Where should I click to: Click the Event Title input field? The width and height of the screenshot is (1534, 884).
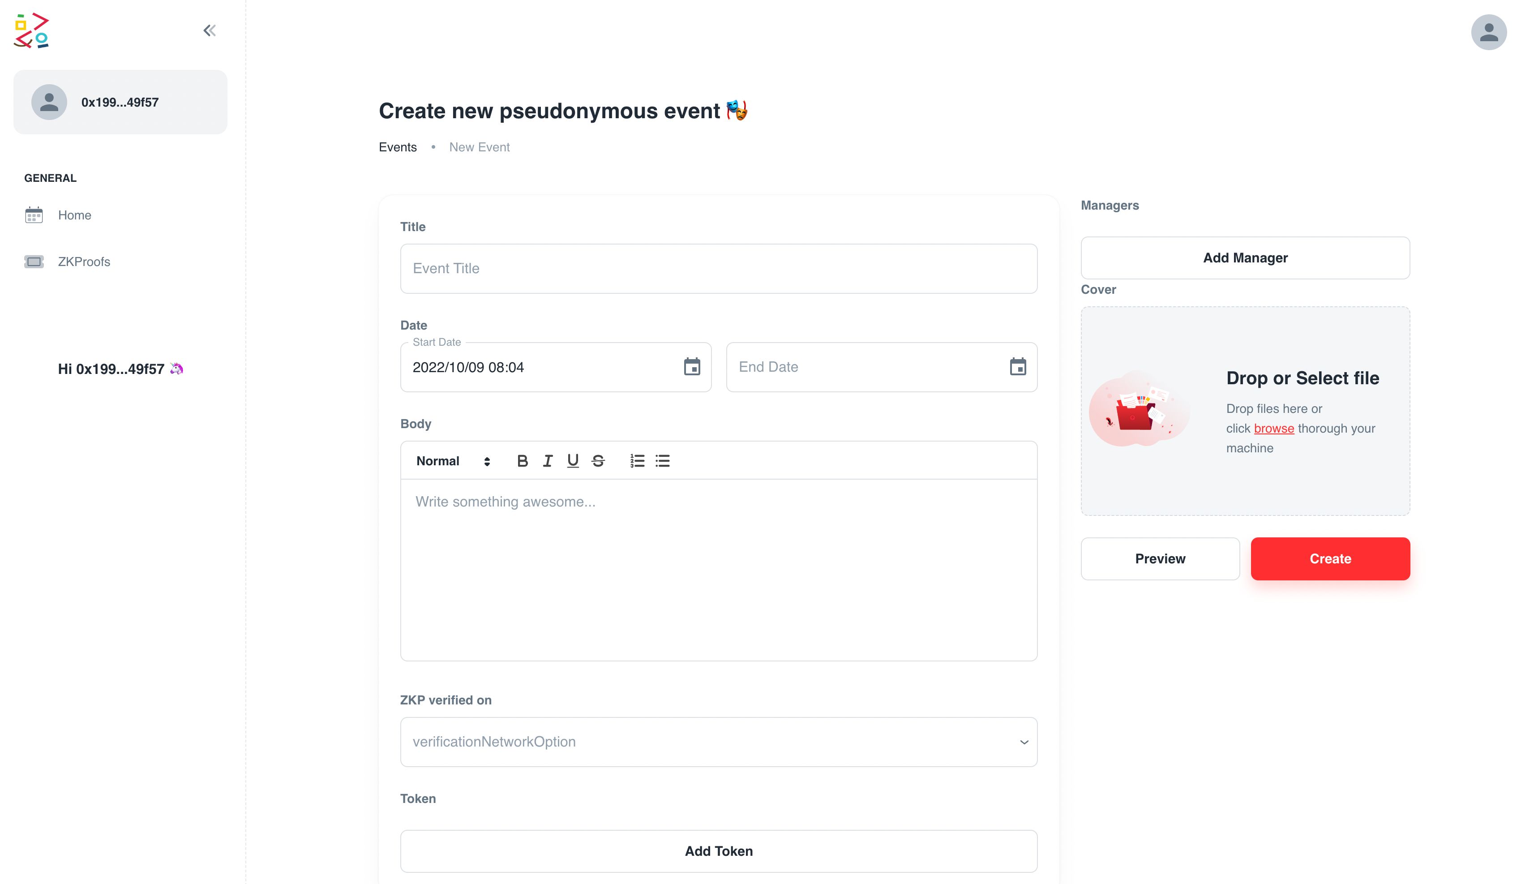[x=719, y=268]
